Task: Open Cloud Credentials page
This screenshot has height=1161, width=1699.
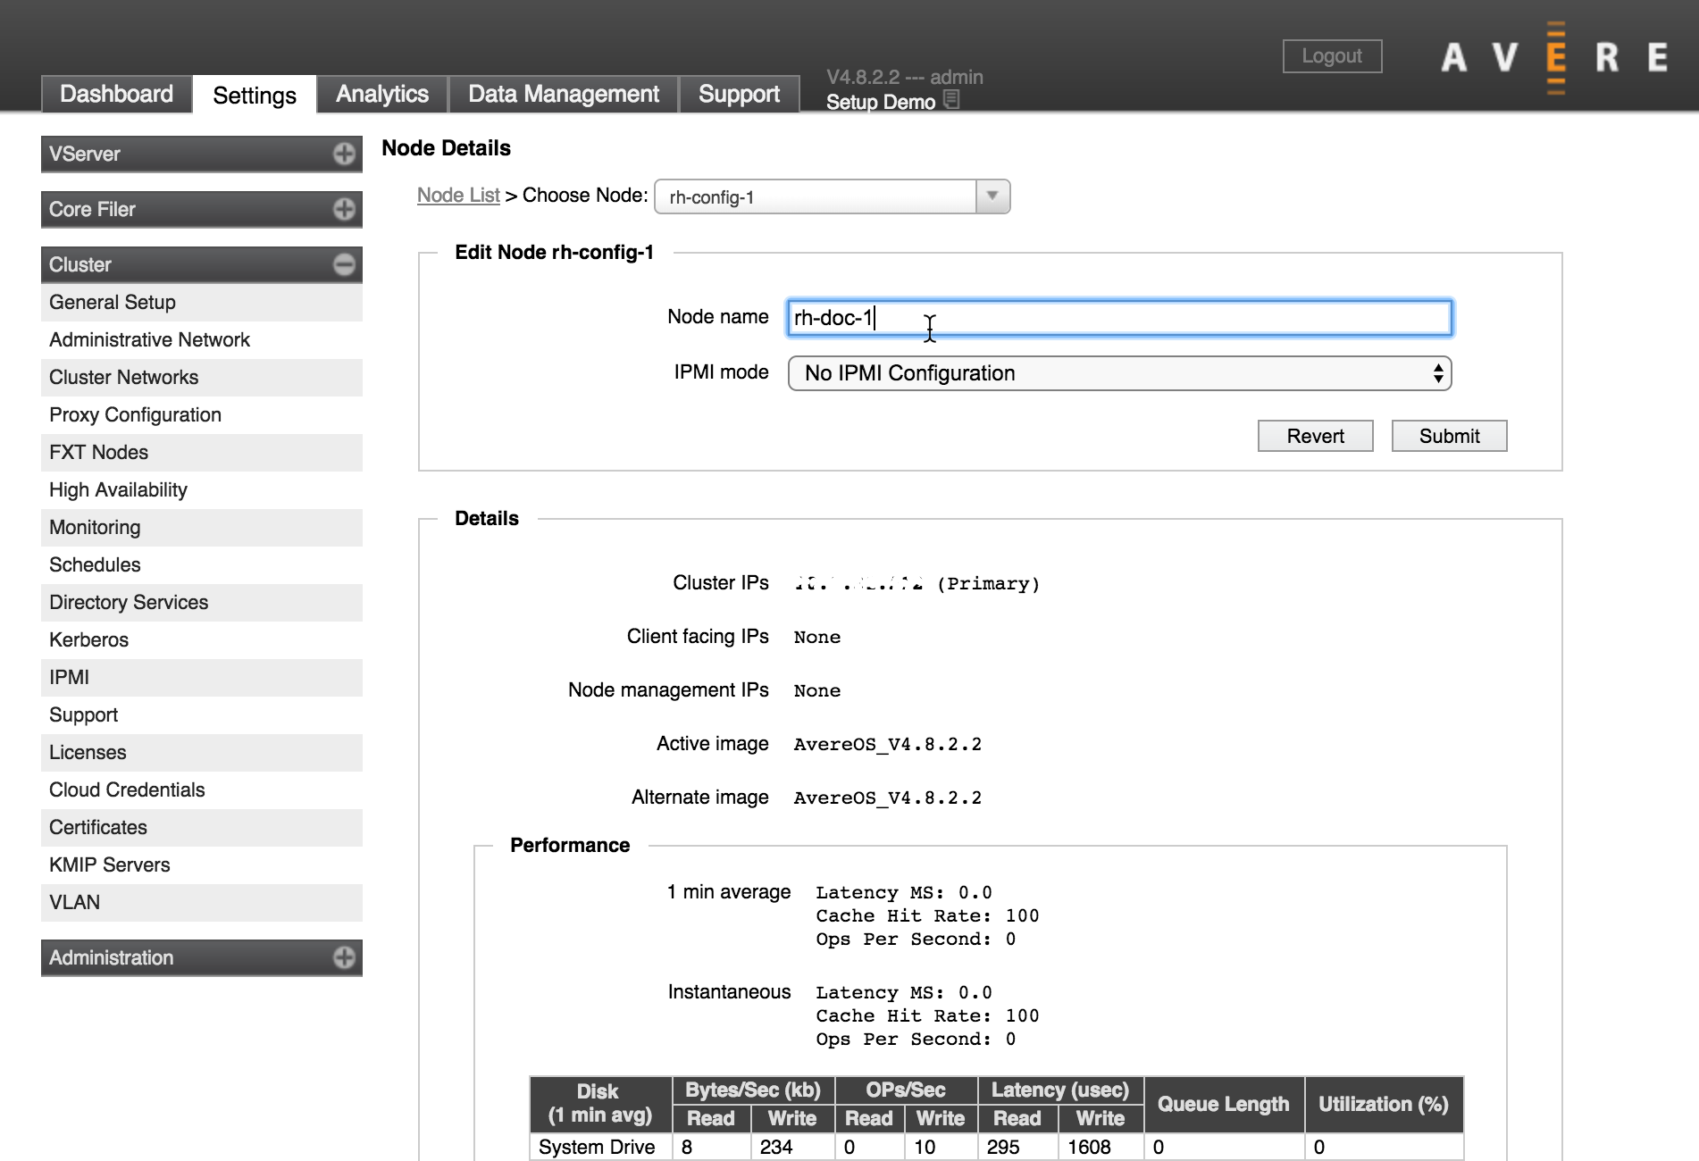Action: pos(202,790)
